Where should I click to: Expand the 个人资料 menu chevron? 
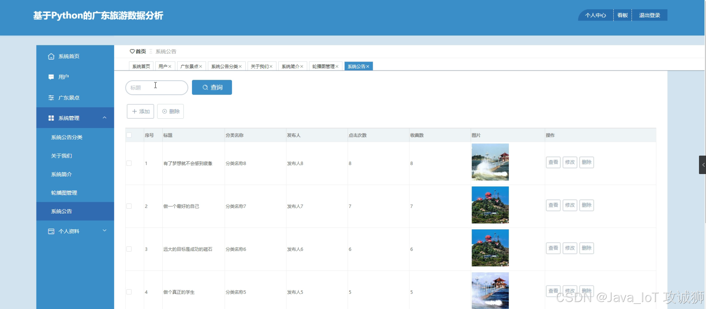pyautogui.click(x=104, y=231)
